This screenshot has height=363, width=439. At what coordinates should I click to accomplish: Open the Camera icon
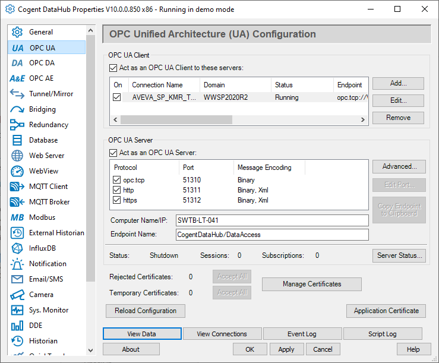click(17, 295)
